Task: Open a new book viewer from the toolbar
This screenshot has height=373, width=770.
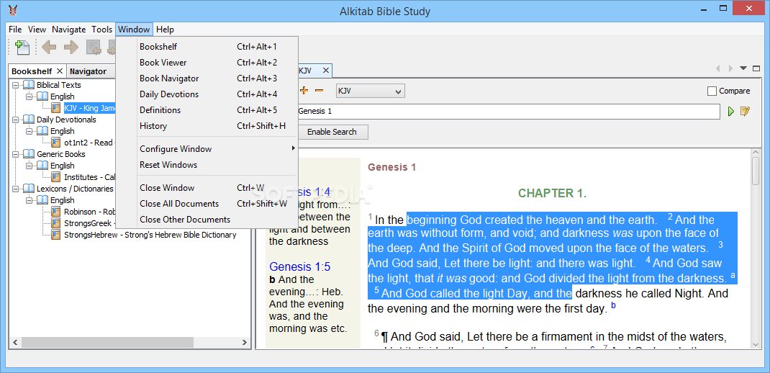Action: coord(22,48)
